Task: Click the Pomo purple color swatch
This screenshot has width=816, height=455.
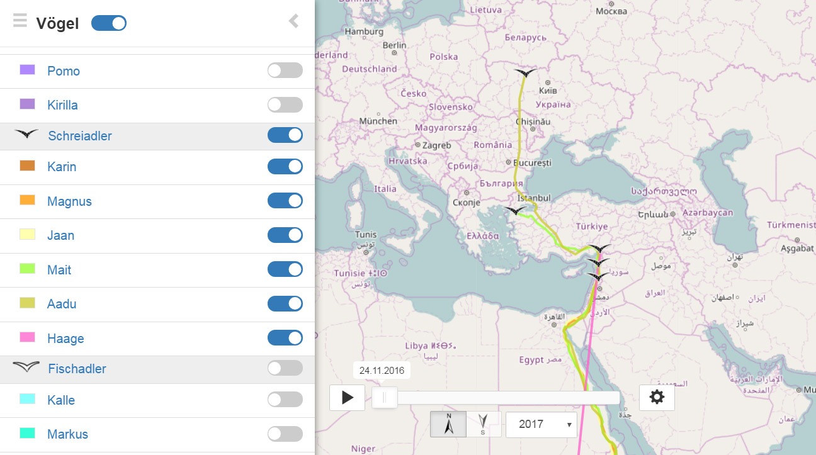Action: (x=27, y=69)
